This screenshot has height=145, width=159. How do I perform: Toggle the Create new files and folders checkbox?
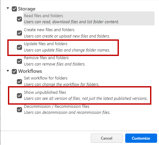(19, 33)
